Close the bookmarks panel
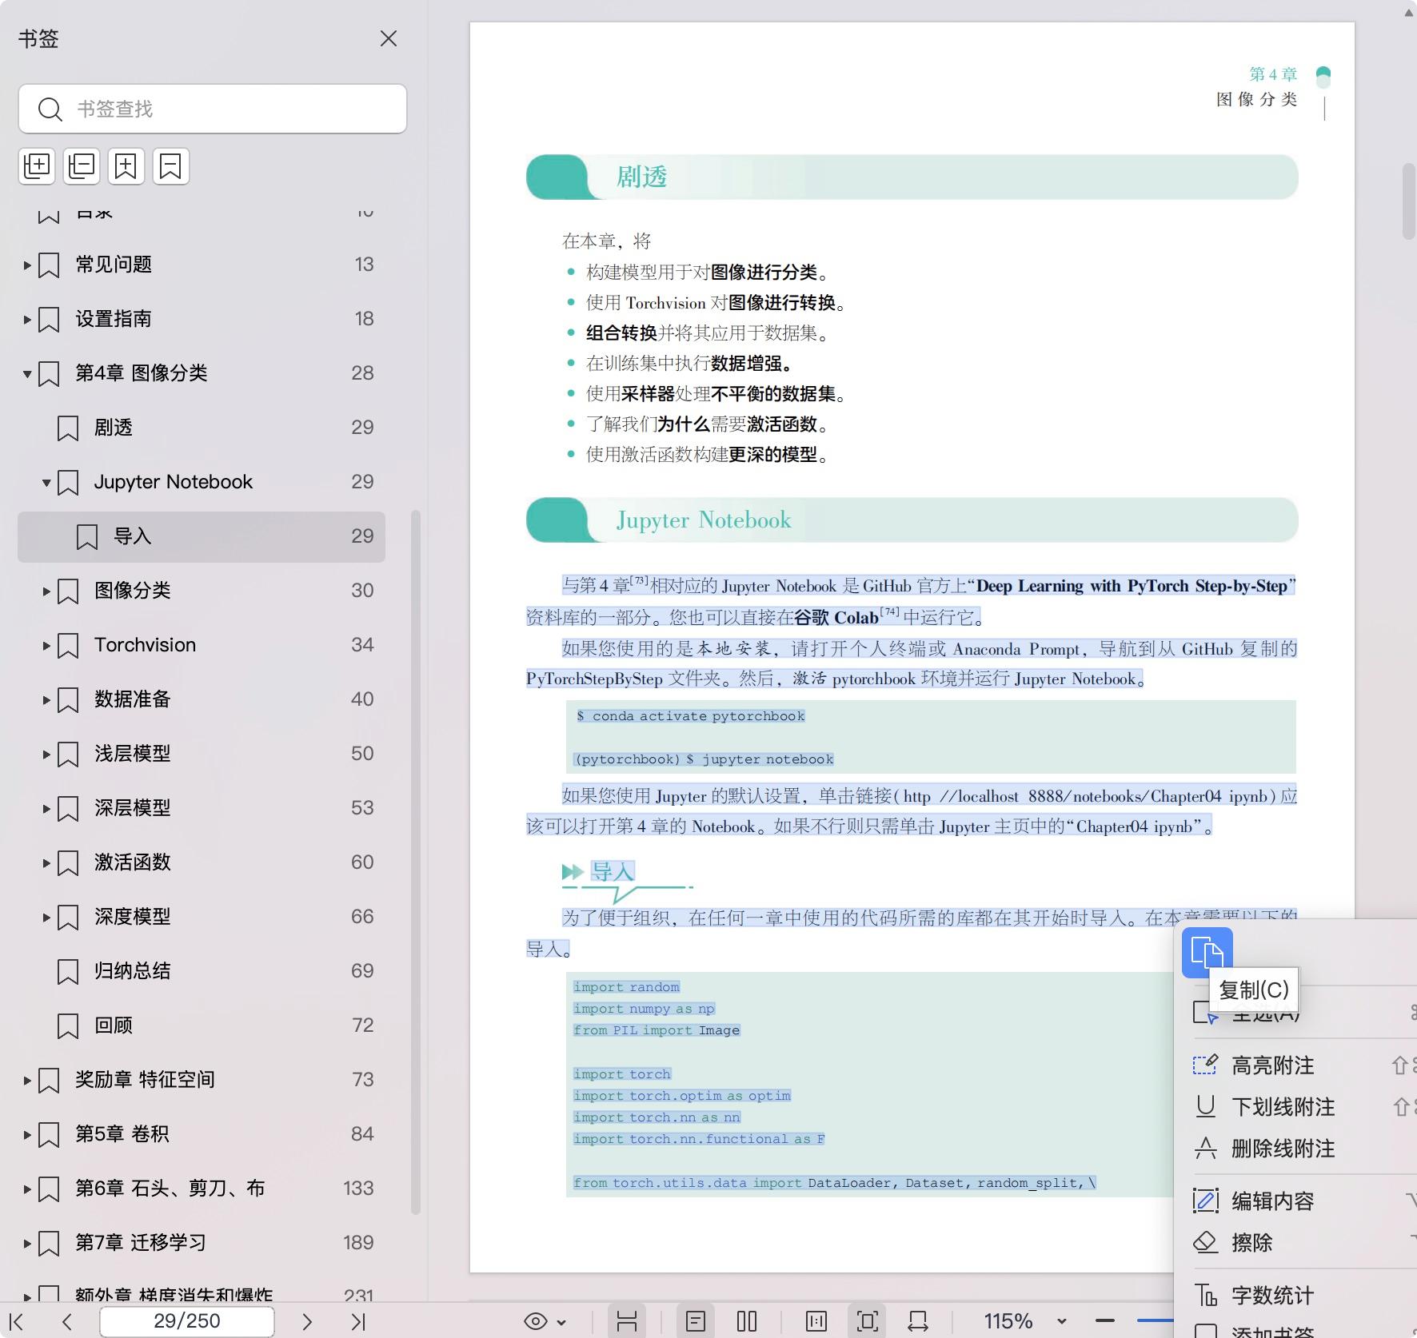1417x1338 pixels. [x=389, y=38]
